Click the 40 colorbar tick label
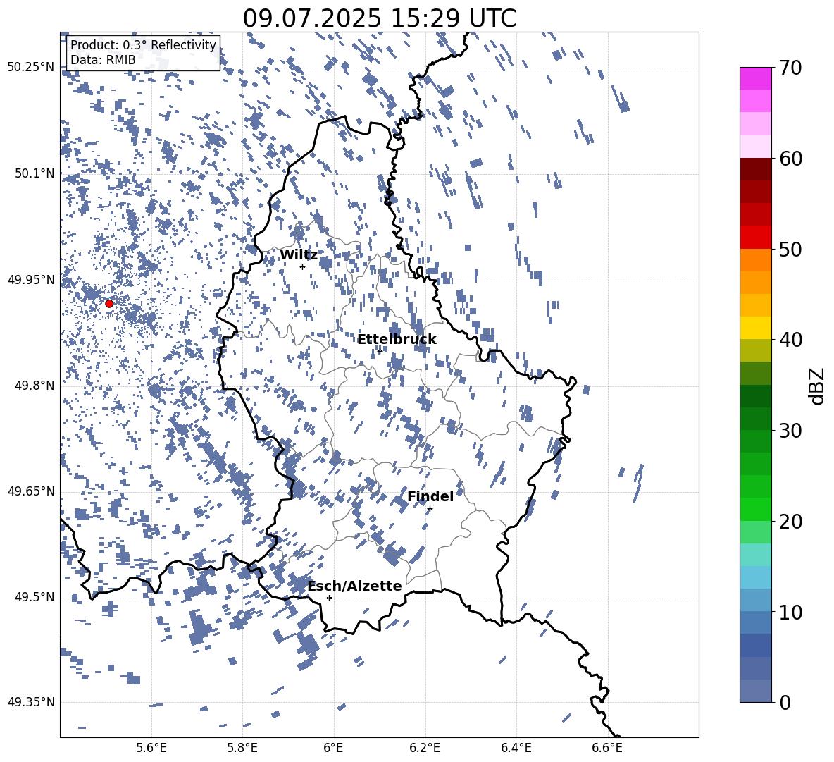The height and width of the screenshot is (762, 834). 790,340
